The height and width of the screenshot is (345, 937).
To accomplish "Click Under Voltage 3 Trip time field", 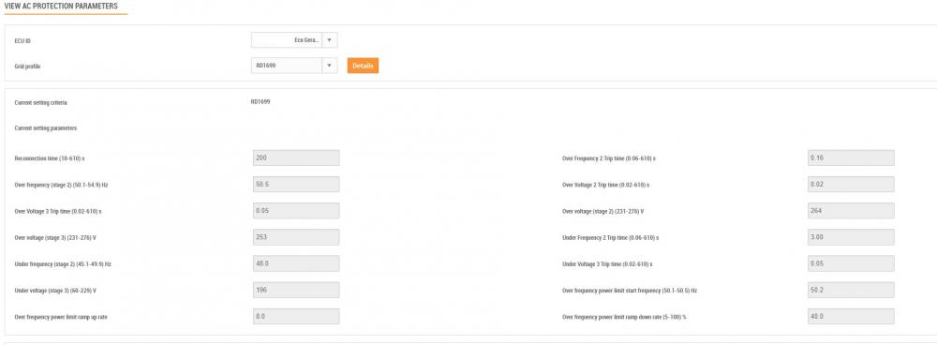I will 851,263.
